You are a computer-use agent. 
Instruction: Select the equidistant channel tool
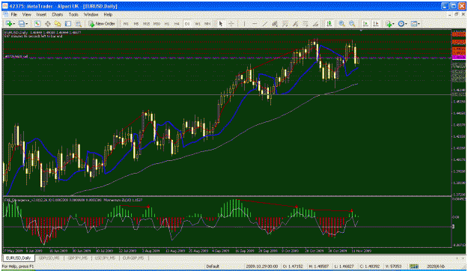click(x=275, y=23)
